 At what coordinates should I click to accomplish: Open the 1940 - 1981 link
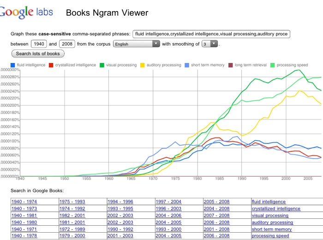tap(24, 215)
